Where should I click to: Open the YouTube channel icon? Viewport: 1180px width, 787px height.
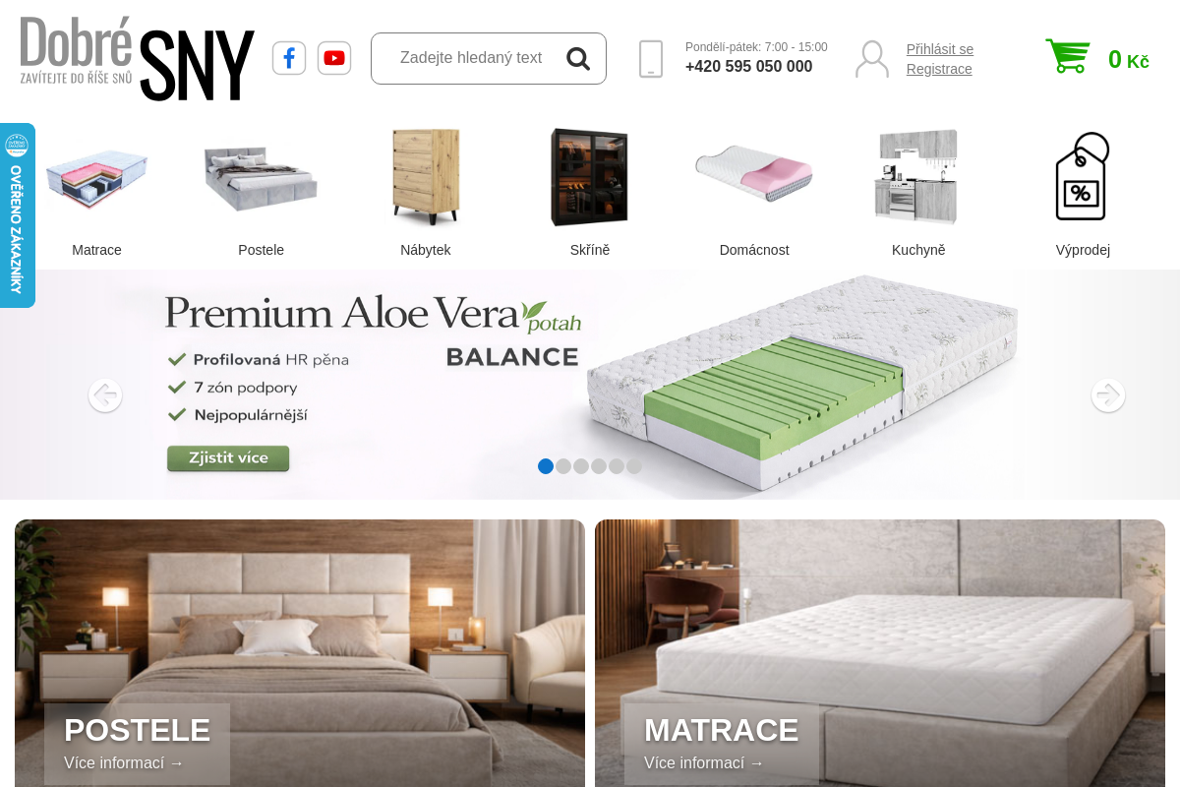[334, 58]
